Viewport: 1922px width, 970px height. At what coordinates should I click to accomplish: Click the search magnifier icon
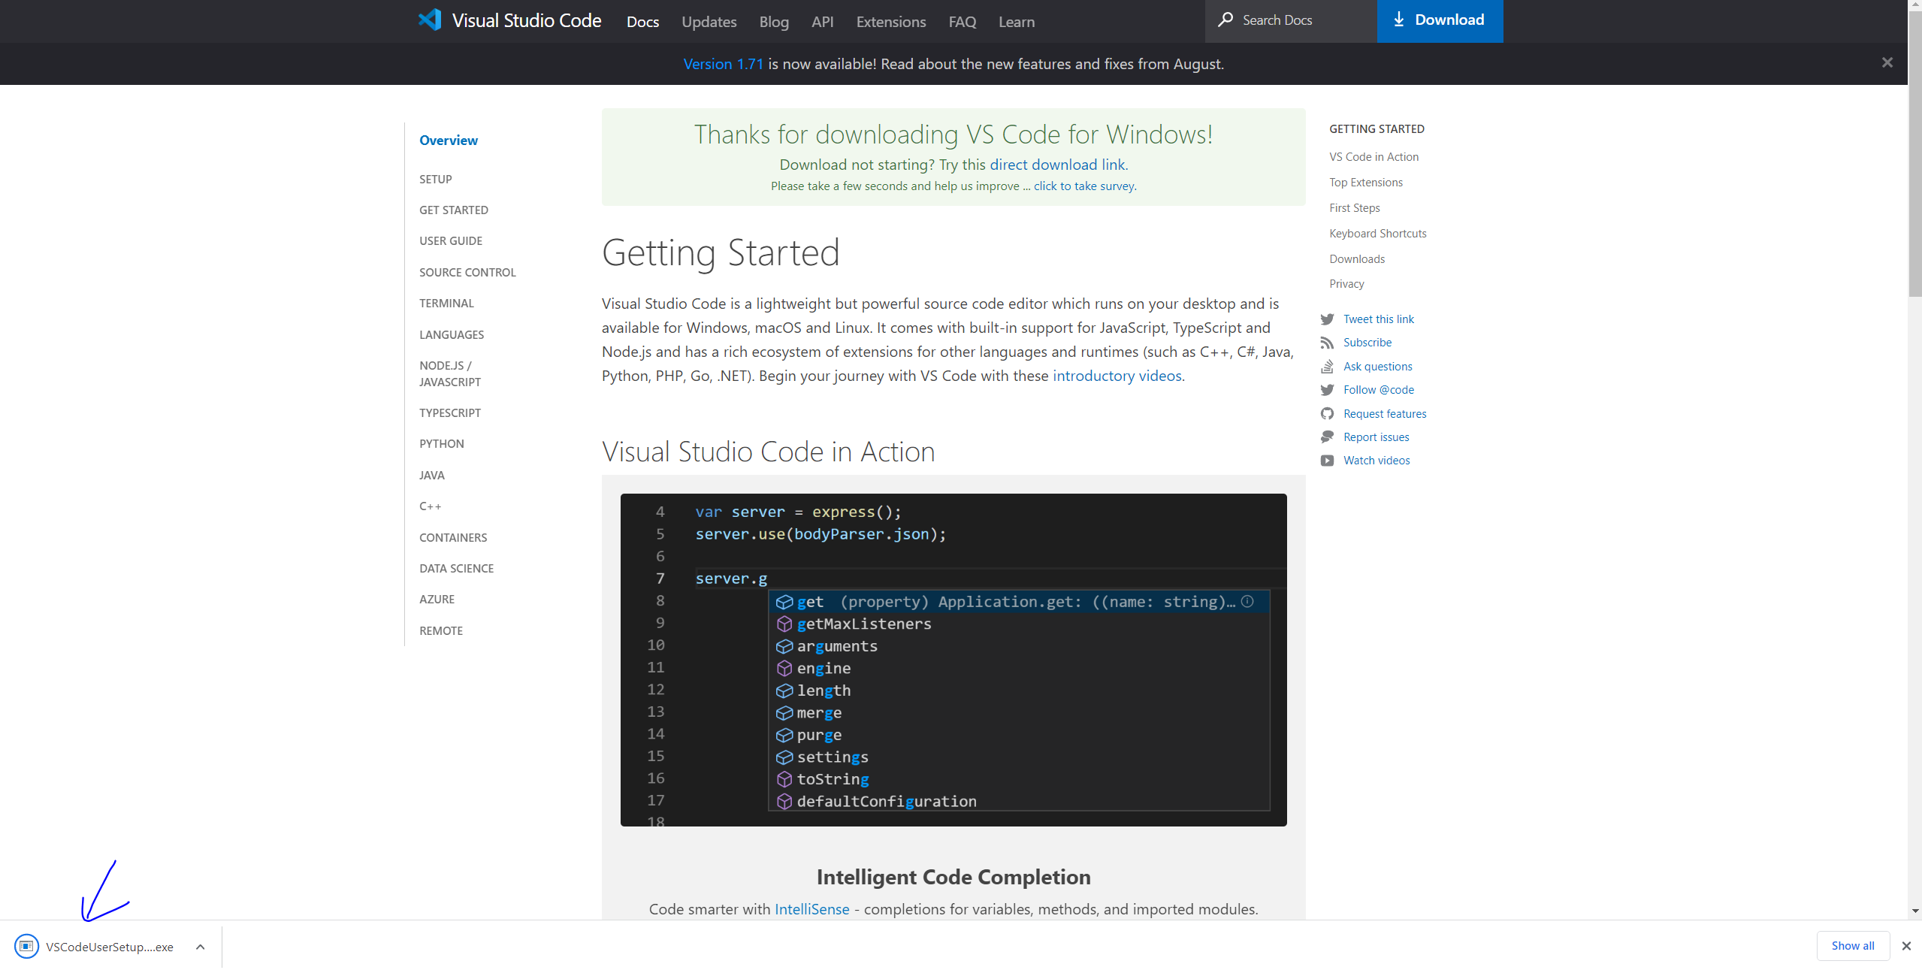coord(1225,20)
